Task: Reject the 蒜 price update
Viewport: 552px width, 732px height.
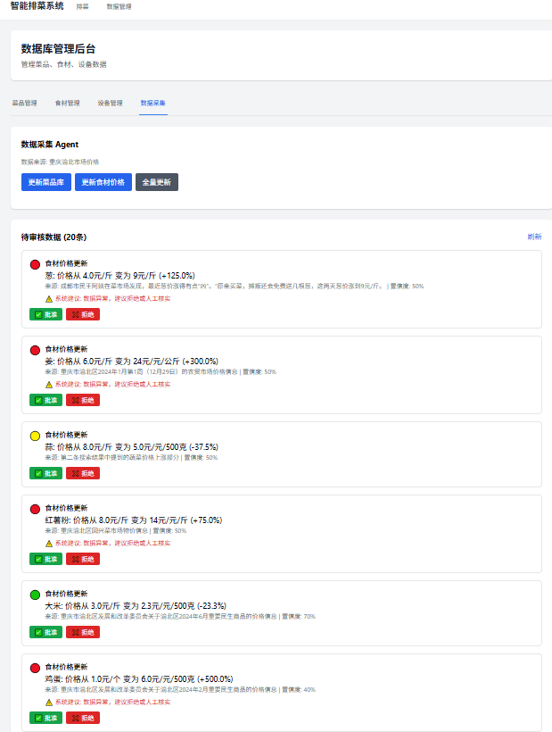Action: [x=83, y=473]
